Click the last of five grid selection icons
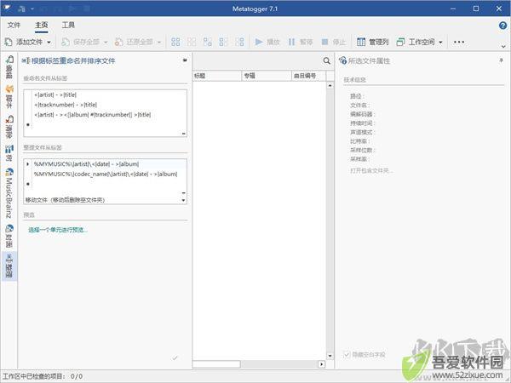 pos(239,42)
